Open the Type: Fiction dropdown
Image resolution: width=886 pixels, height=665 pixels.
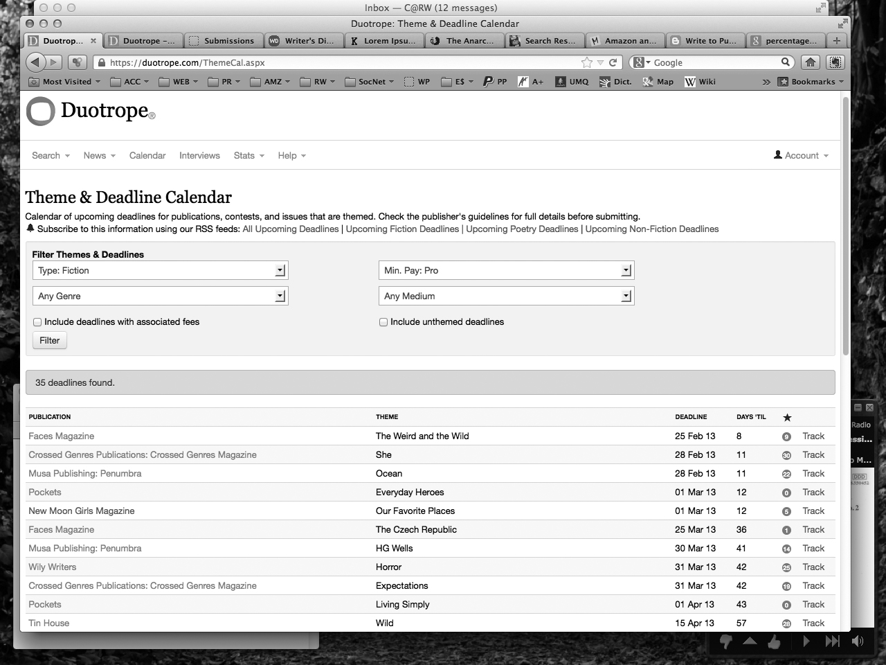160,271
